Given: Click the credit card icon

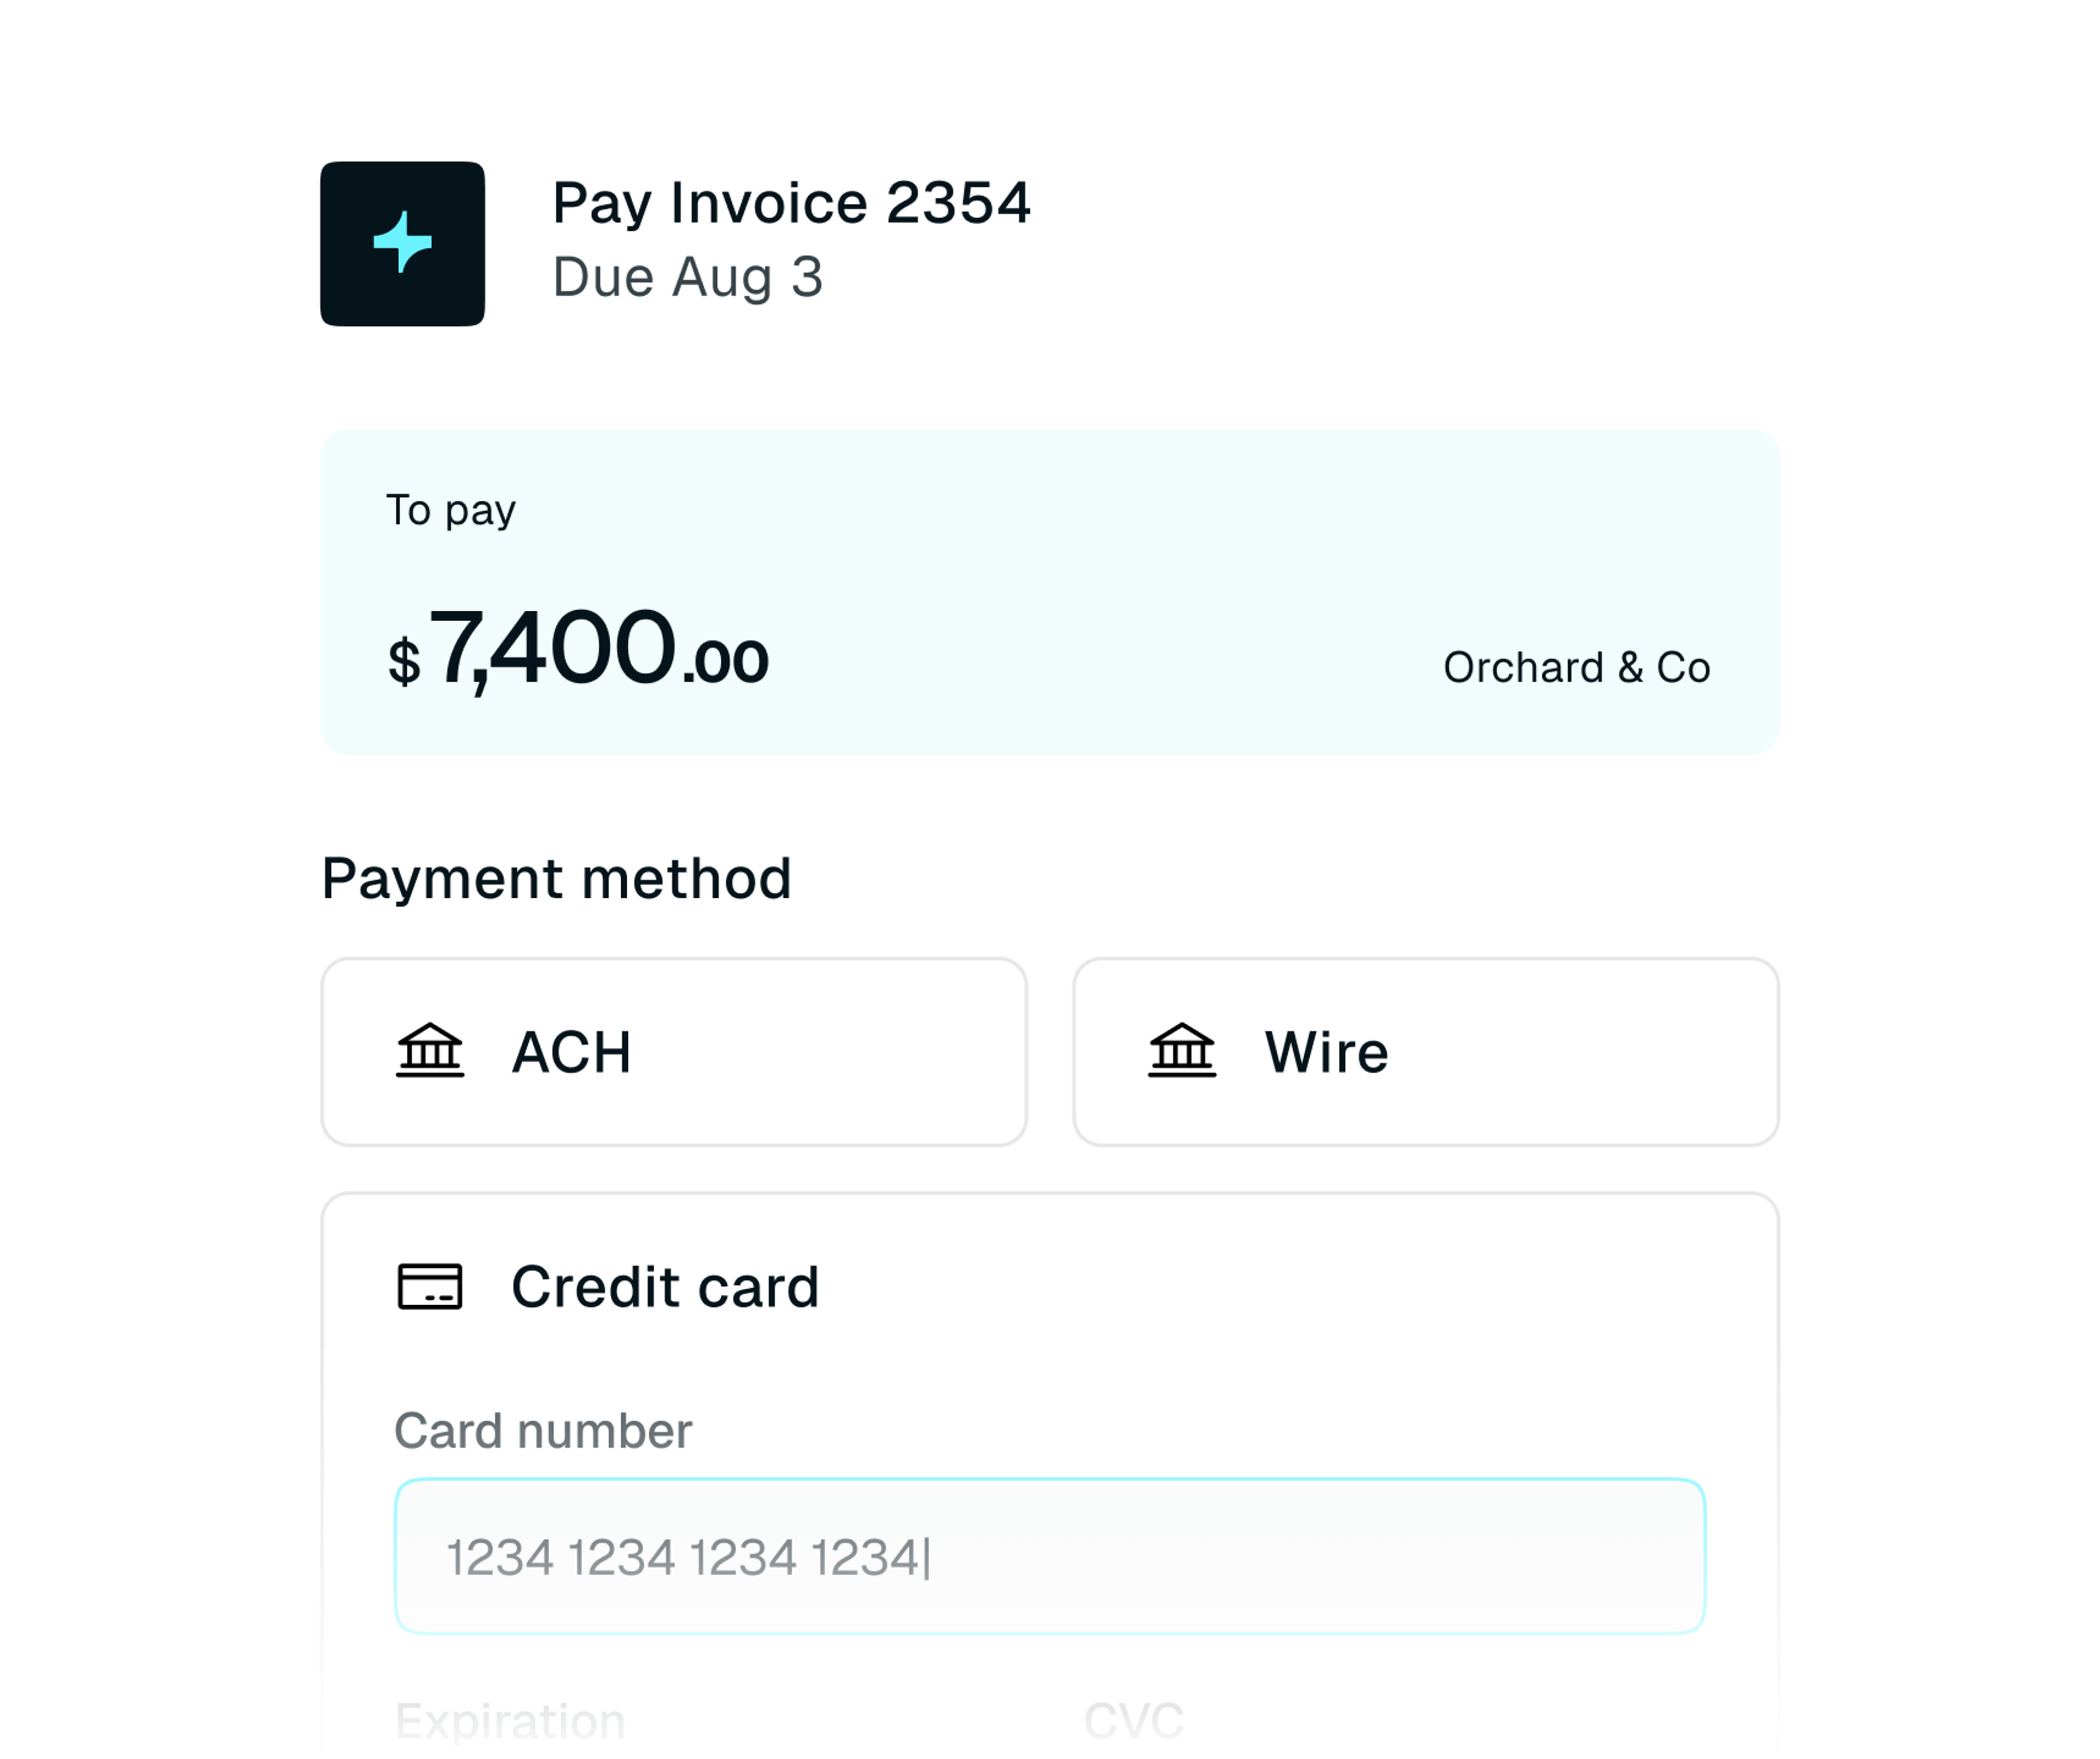Looking at the screenshot, I should click(x=430, y=1286).
